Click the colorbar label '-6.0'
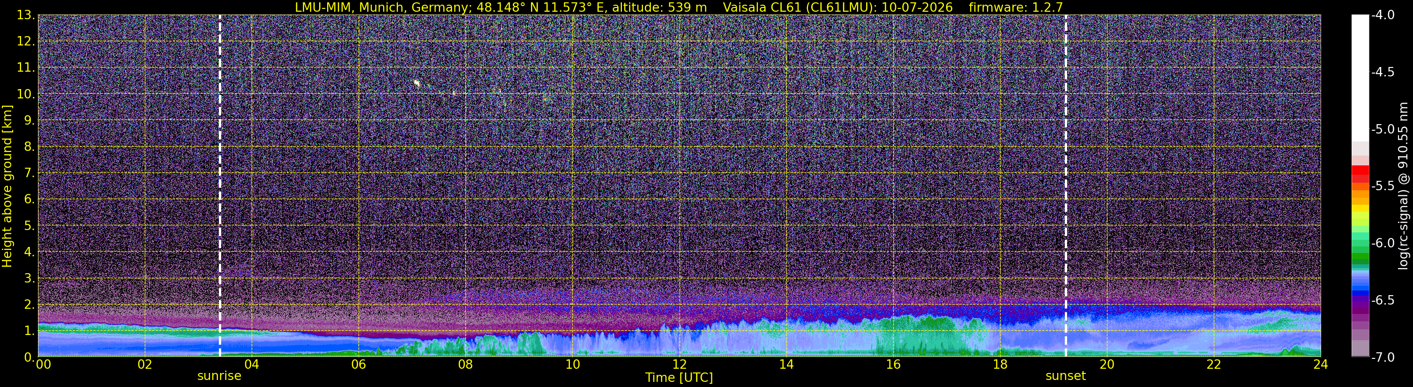1413x387 pixels. click(1382, 243)
